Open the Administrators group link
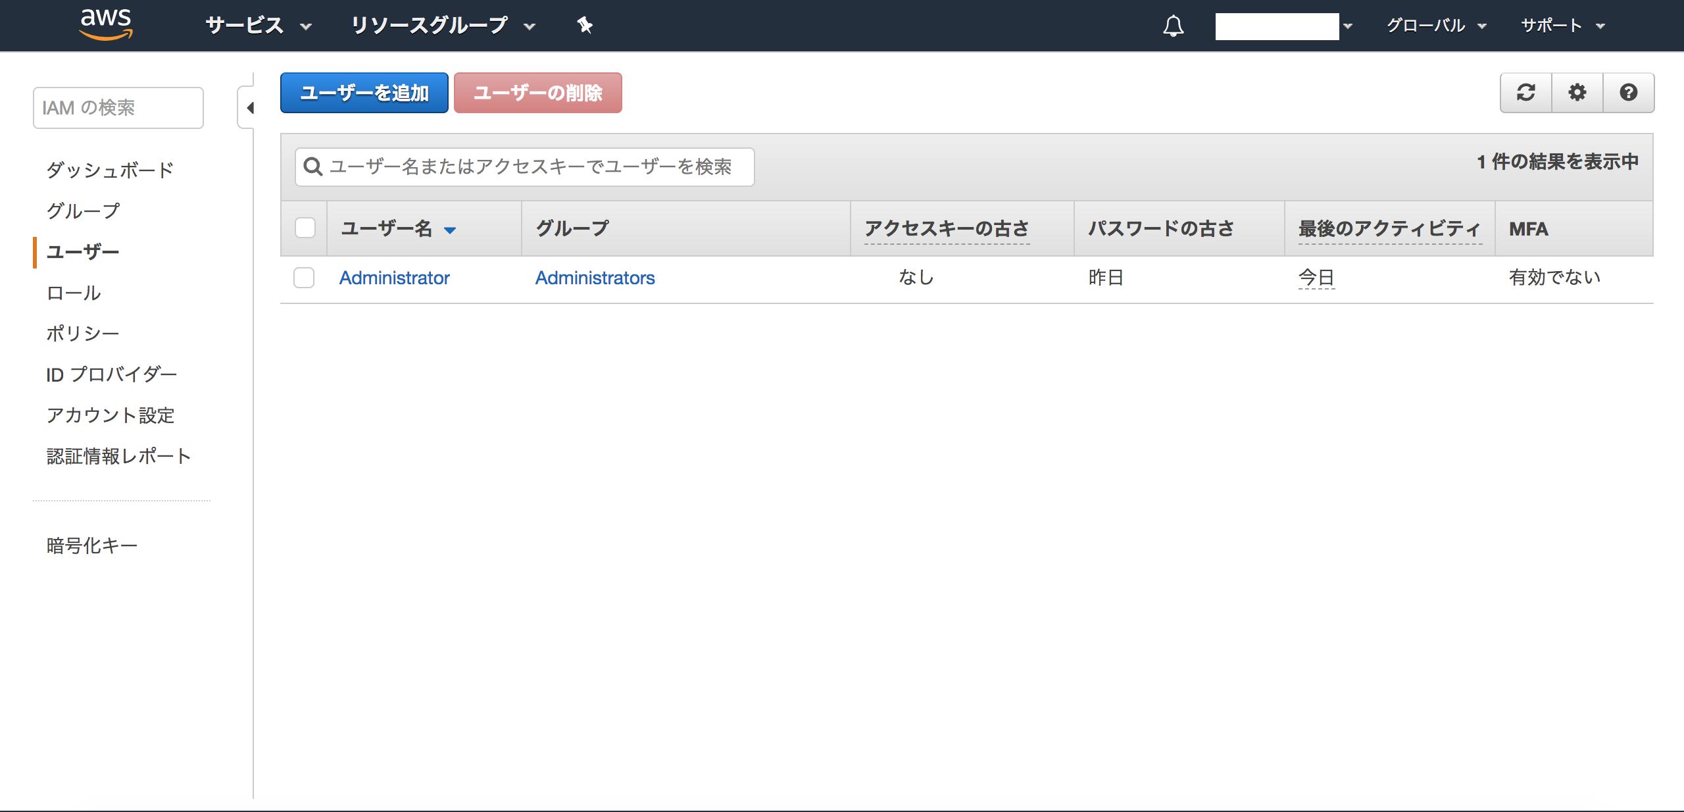The image size is (1684, 812). tap(595, 278)
